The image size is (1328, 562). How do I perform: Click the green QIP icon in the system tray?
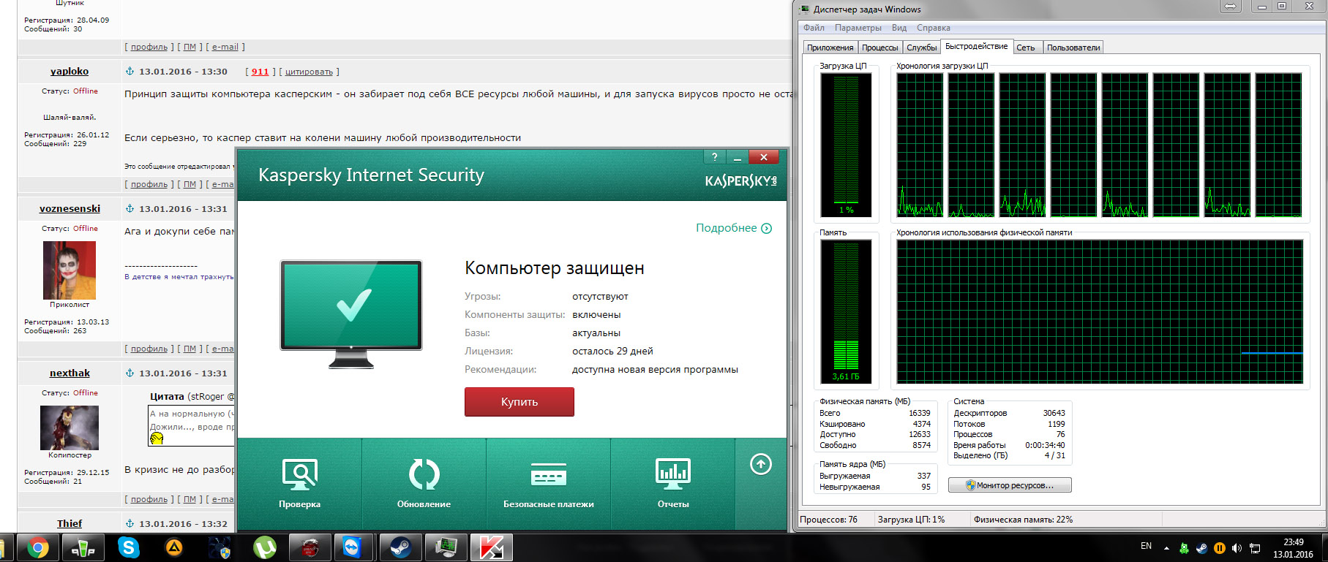(x=1184, y=548)
